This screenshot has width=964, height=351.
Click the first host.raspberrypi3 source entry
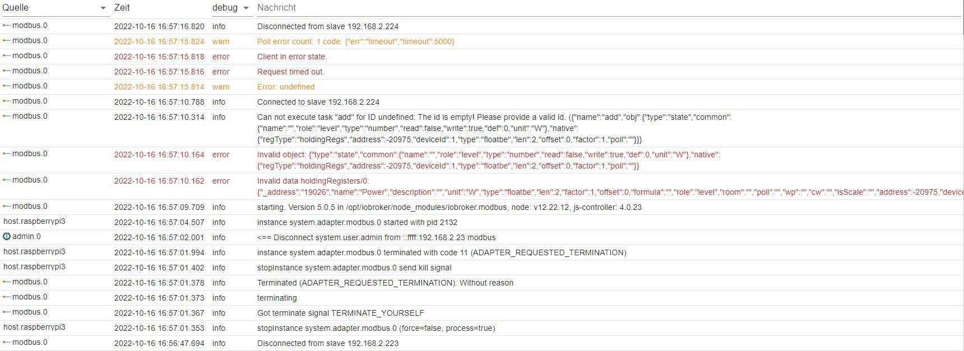pyautogui.click(x=34, y=222)
